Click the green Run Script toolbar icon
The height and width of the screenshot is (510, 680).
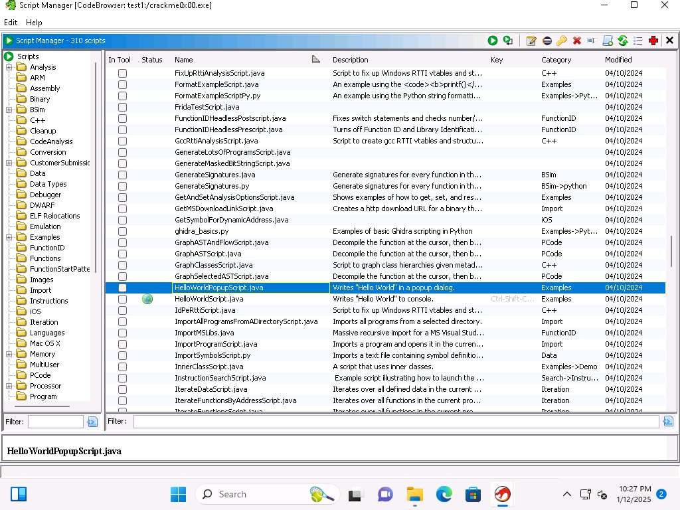click(x=493, y=41)
